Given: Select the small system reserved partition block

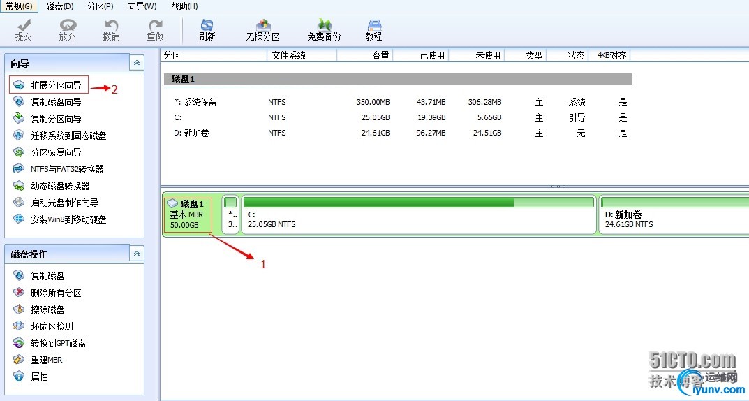Looking at the screenshot, I should pos(231,214).
